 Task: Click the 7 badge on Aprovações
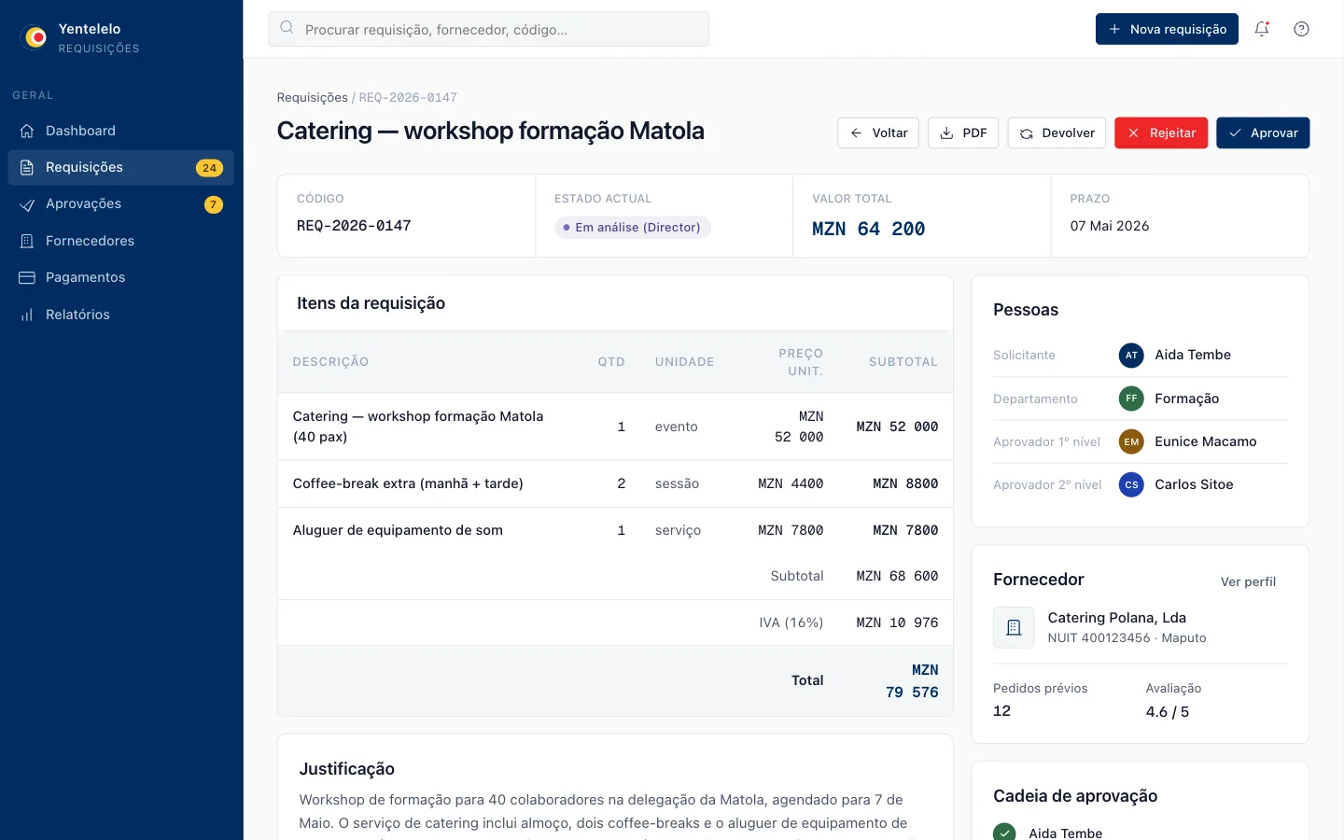click(x=214, y=204)
